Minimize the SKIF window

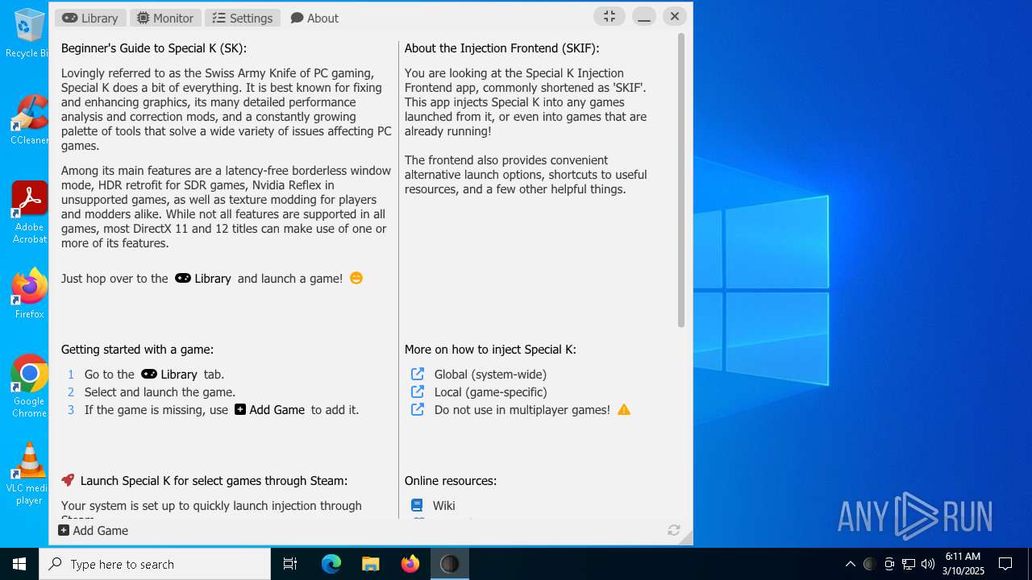coord(643,16)
